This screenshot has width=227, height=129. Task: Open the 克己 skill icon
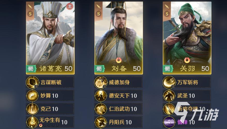(32, 109)
